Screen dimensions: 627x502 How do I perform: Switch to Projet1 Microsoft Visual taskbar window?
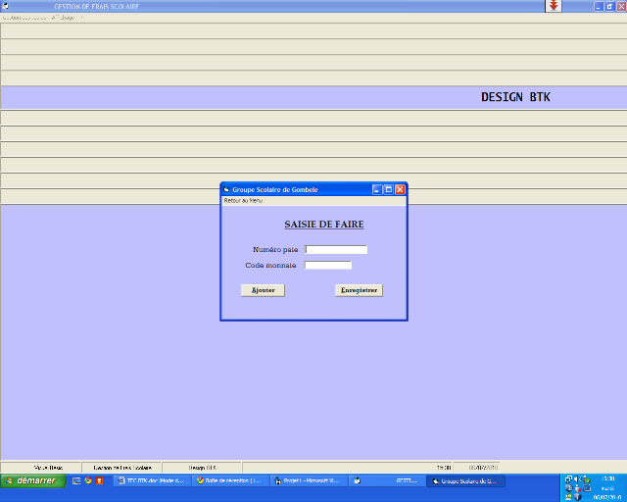309,480
